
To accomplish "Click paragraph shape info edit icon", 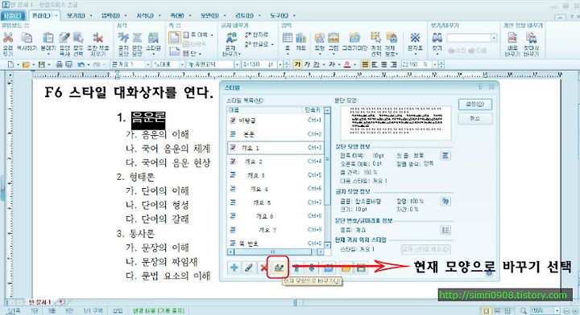I will coord(445,156).
